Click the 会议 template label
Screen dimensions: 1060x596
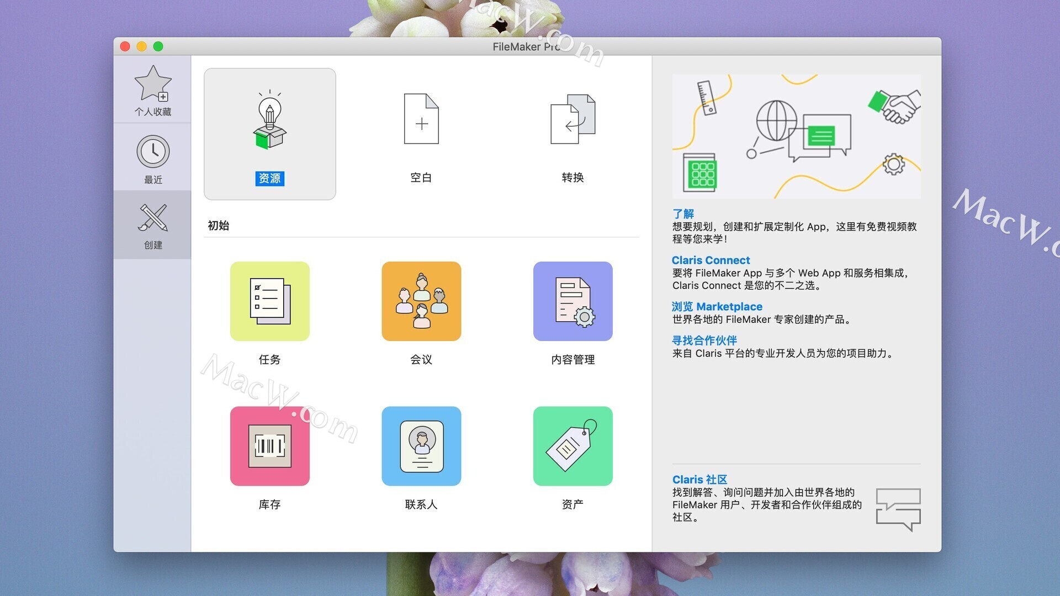click(x=421, y=360)
